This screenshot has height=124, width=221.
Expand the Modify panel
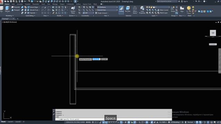tap(60, 16)
